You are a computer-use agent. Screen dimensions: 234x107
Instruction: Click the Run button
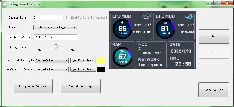pos(214,36)
